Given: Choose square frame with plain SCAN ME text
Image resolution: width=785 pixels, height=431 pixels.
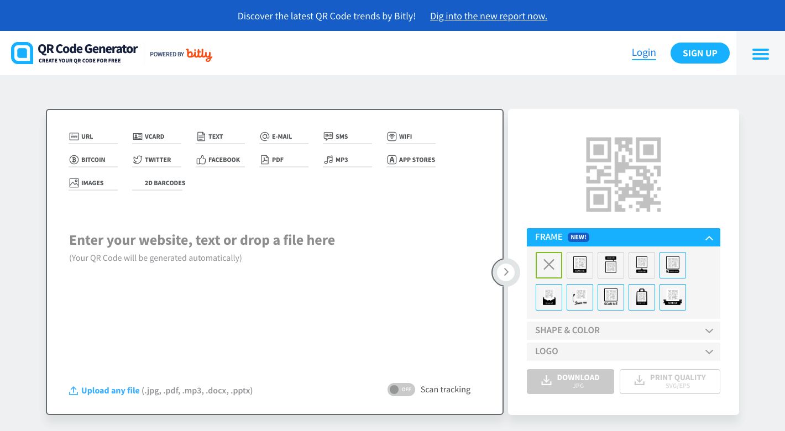Looking at the screenshot, I should click(611, 297).
